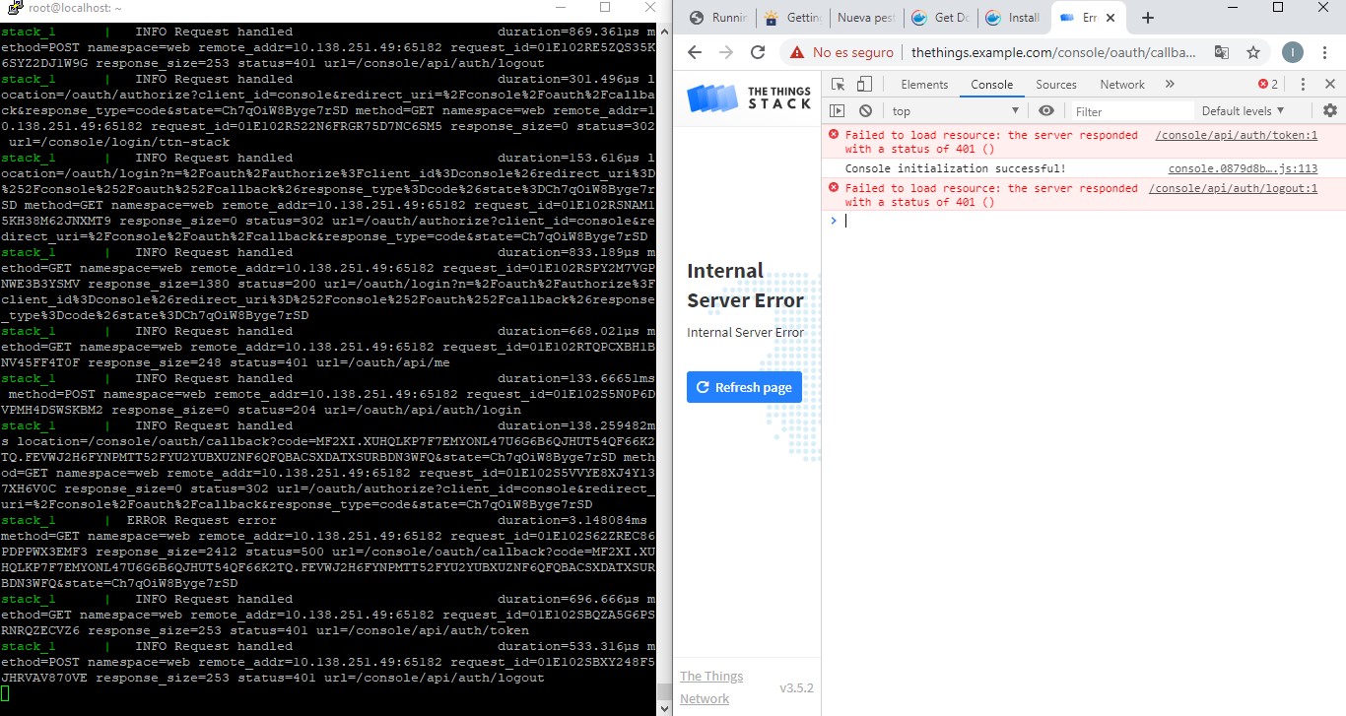Image resolution: width=1346 pixels, height=716 pixels.
Task: Open live expression eye icon
Action: (x=1046, y=111)
